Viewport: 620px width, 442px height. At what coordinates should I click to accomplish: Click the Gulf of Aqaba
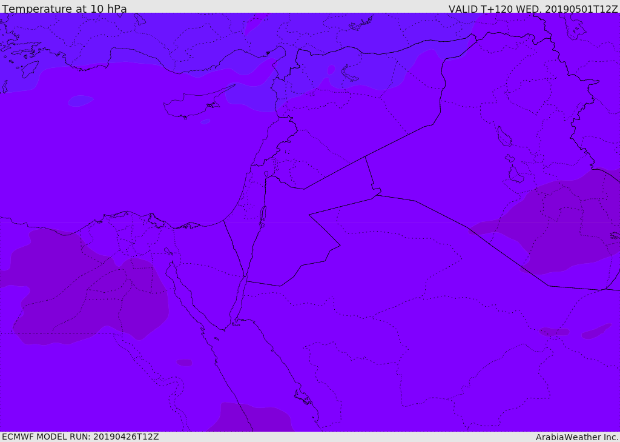[x=239, y=300]
